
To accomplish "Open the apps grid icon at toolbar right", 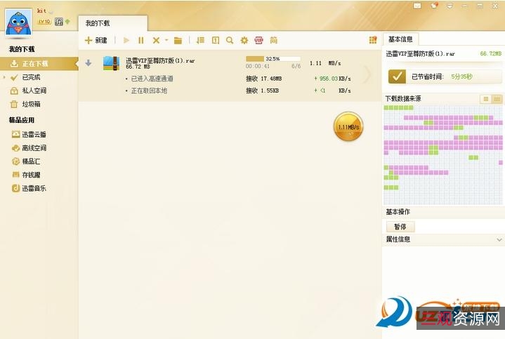I will click(x=373, y=40).
